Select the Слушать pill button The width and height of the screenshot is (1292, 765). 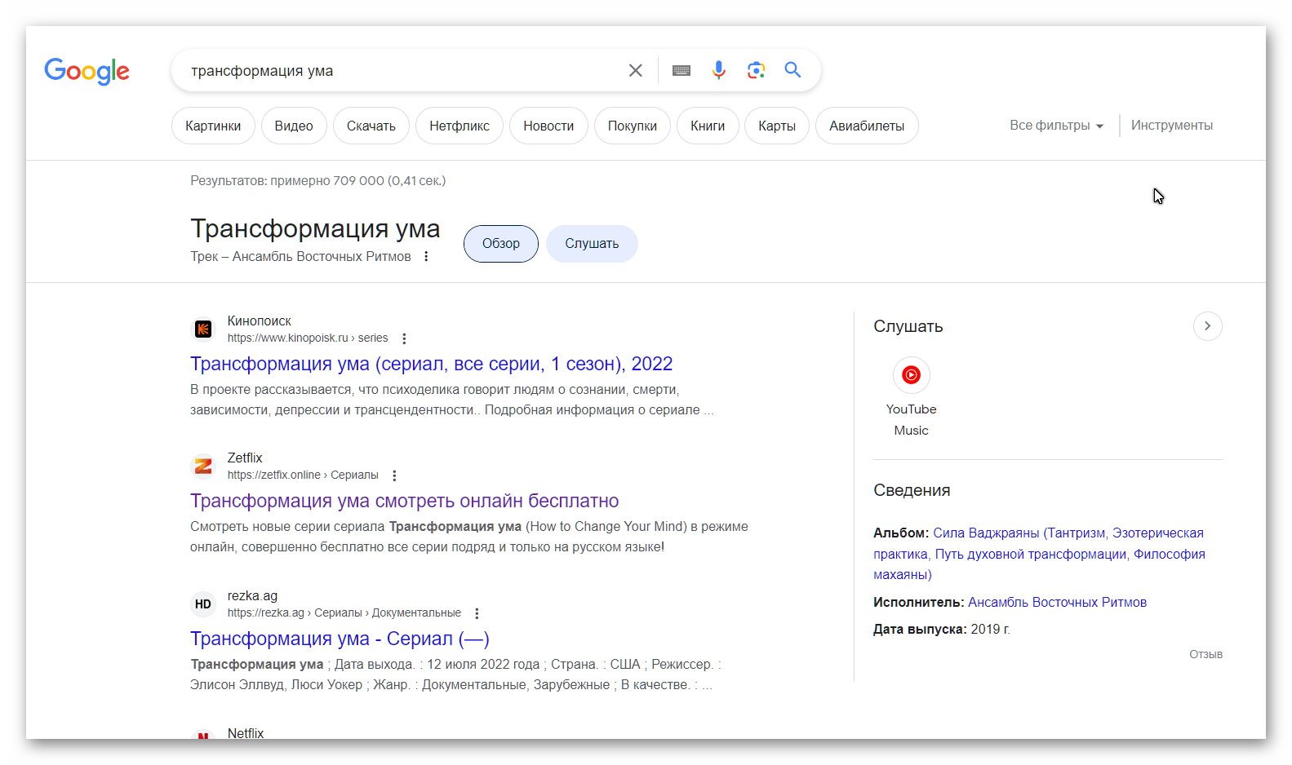[x=592, y=244]
